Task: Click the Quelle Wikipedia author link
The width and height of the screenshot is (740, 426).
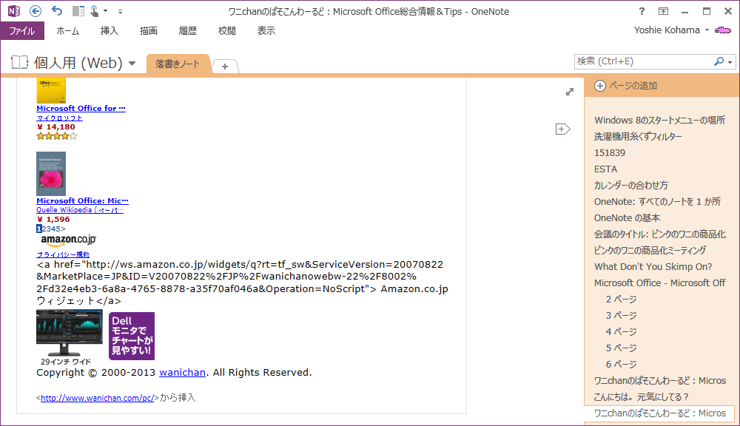Action: click(x=80, y=210)
